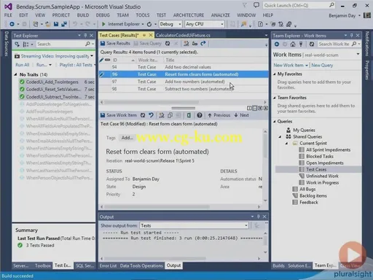Viewport: 373px width, 280px height.
Task: Click the run-tests-after-build icon in Test Explorer
Action: [x=17, y=44]
